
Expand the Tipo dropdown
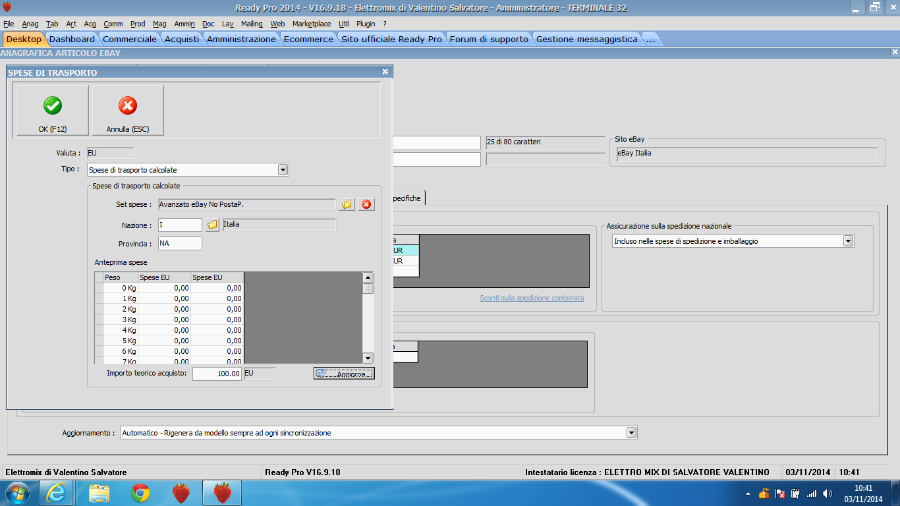[283, 170]
